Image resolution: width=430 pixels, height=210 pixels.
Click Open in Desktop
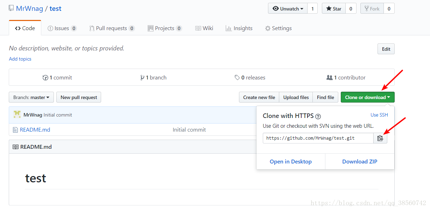tap(291, 161)
